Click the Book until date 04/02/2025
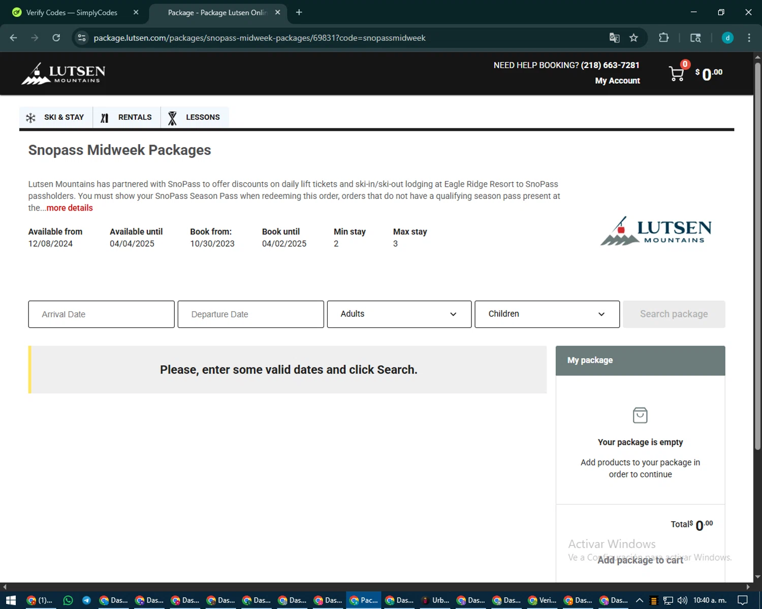Screen dimensions: 762x609 [x=284, y=244]
